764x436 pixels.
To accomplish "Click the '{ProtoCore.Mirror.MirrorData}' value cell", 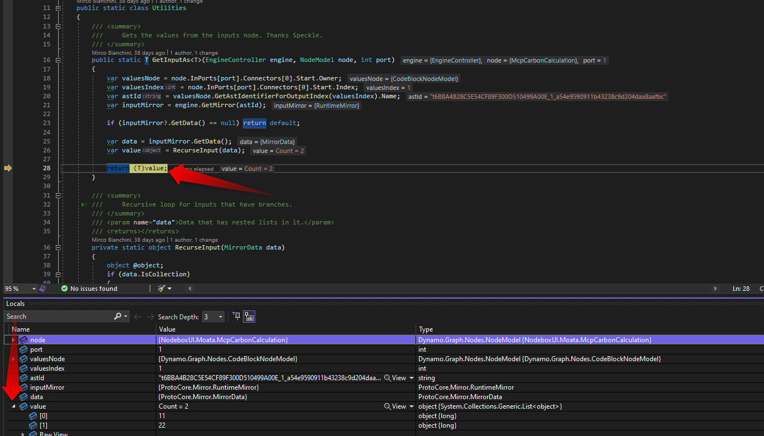I will point(203,397).
